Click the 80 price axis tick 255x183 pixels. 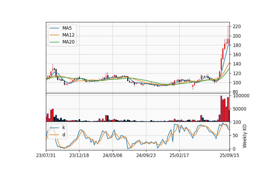(235, 92)
